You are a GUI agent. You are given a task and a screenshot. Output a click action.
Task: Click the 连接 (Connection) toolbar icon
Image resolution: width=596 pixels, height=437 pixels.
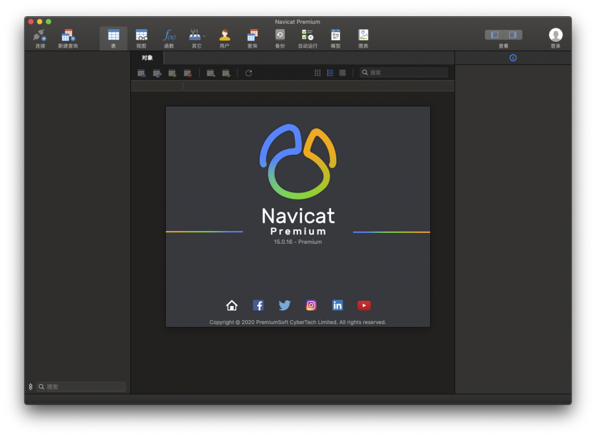(x=40, y=38)
